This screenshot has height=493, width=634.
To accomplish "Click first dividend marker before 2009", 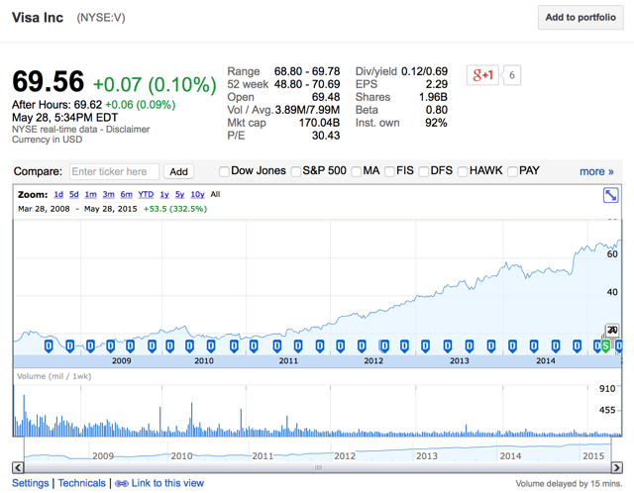I will (x=49, y=346).
